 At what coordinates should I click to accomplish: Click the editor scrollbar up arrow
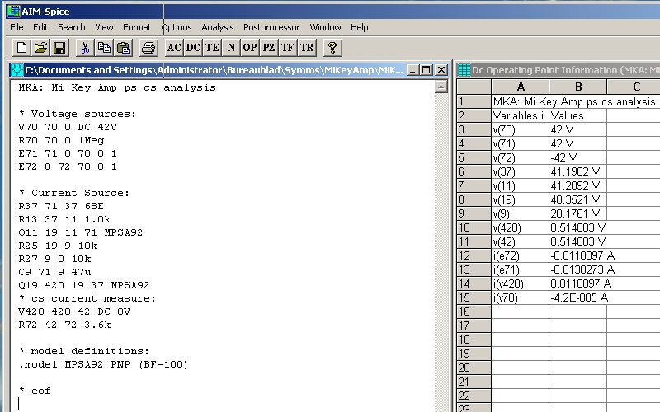[441, 87]
